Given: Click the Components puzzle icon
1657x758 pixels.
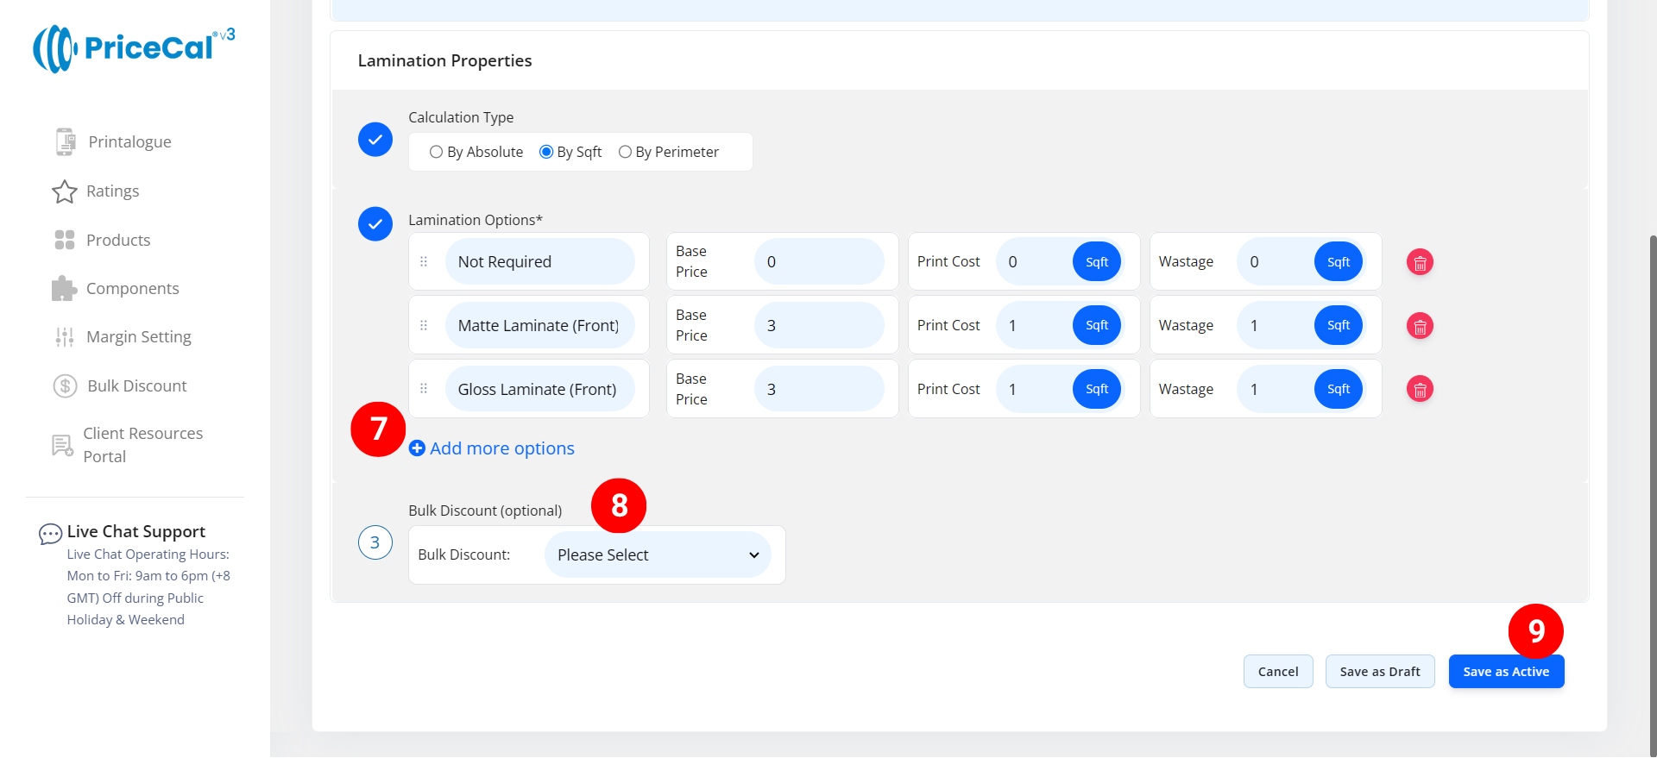Looking at the screenshot, I should 64,289.
